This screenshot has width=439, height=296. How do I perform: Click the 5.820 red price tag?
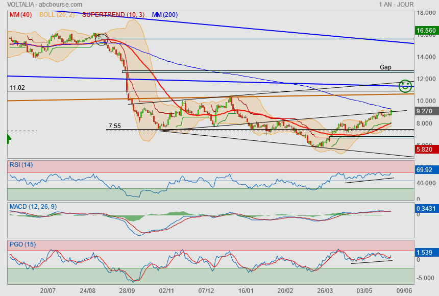pos(427,150)
